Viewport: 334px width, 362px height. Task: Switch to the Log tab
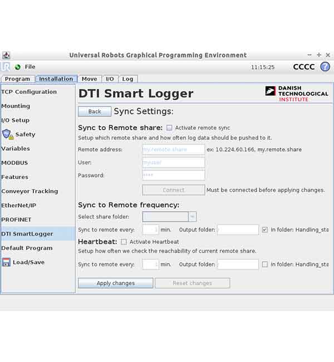pyautogui.click(x=127, y=79)
